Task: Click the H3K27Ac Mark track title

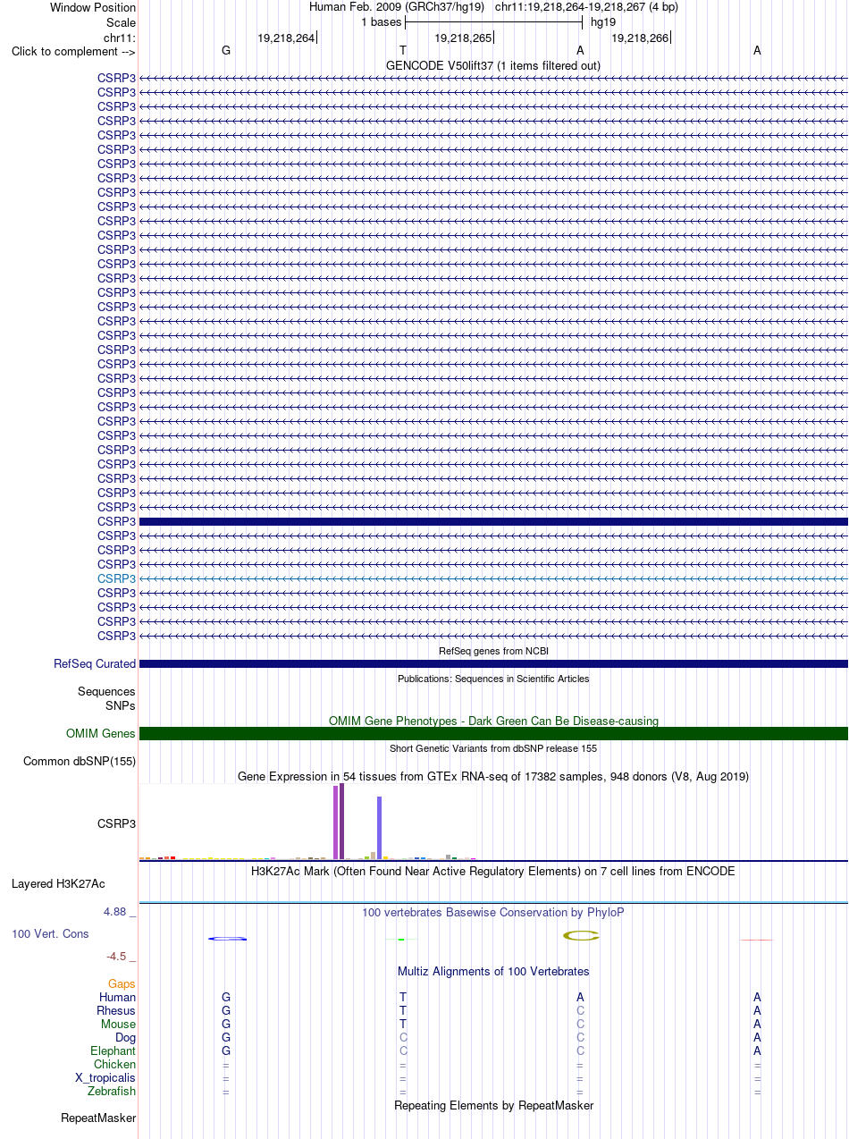Action: (x=493, y=871)
